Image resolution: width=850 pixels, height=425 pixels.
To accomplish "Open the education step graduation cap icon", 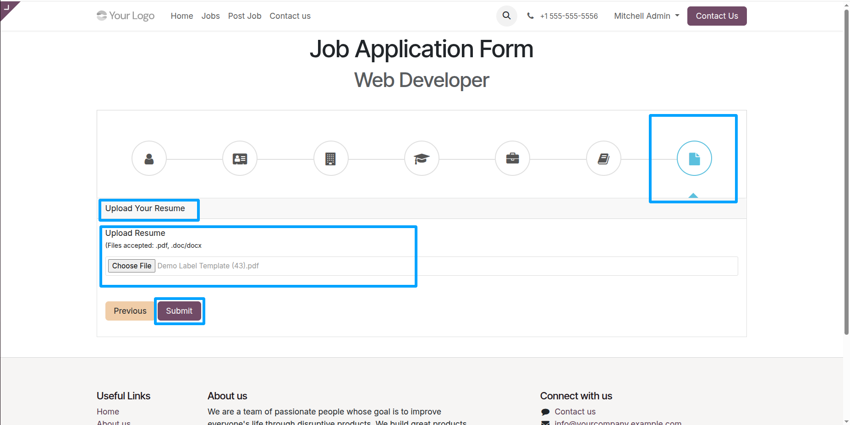I will [422, 158].
